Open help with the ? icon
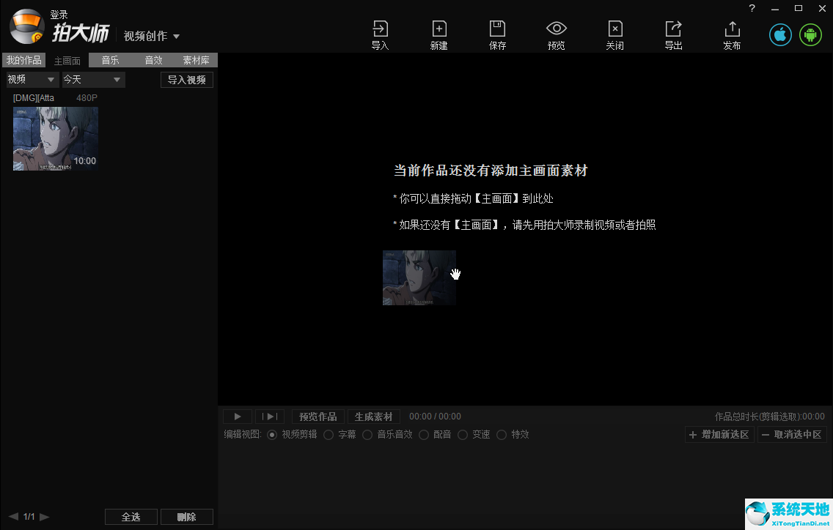833x530 pixels. click(751, 9)
